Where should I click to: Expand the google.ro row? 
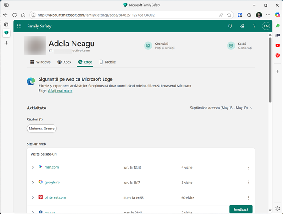pos(33,183)
